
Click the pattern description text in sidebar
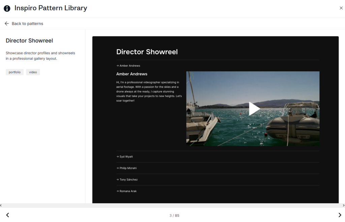point(40,56)
